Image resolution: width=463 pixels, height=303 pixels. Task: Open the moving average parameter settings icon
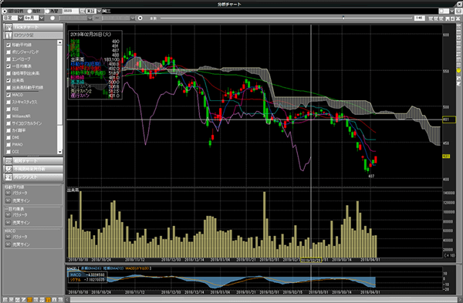click(8, 193)
